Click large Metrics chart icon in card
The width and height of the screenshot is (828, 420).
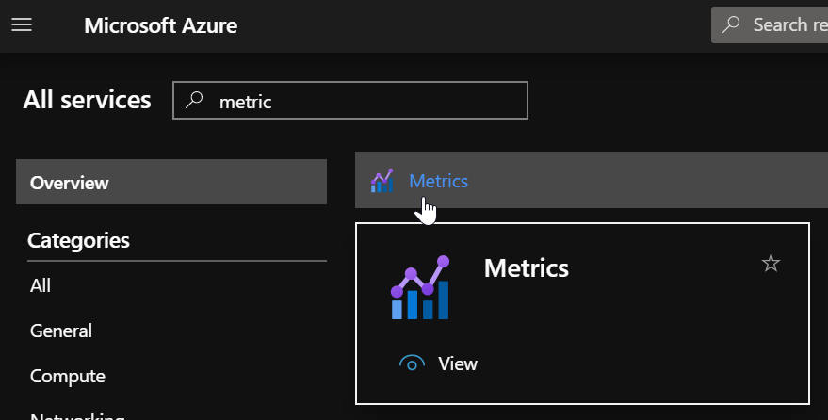[420, 287]
